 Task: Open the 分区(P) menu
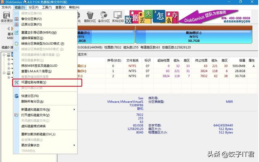[x=34, y=7]
